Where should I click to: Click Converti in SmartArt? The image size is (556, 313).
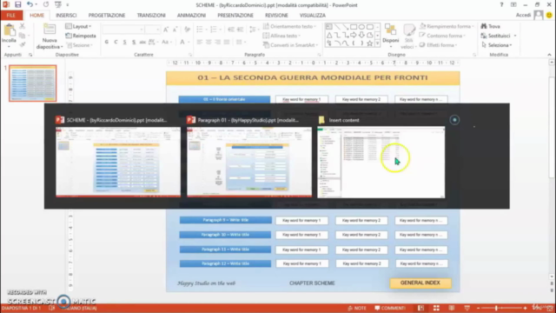tap(291, 45)
